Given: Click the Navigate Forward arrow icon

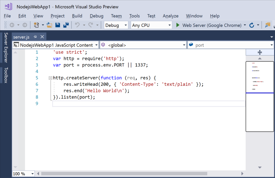Looking at the screenshot, I should [25, 25].
